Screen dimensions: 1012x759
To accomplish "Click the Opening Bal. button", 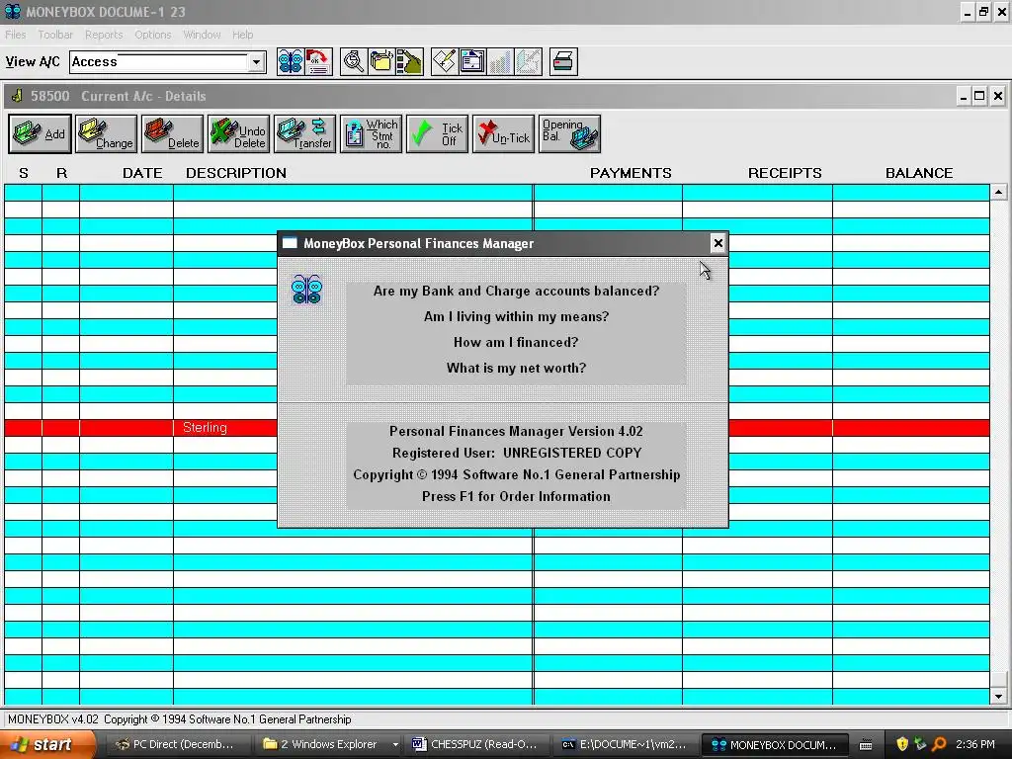I will point(569,134).
